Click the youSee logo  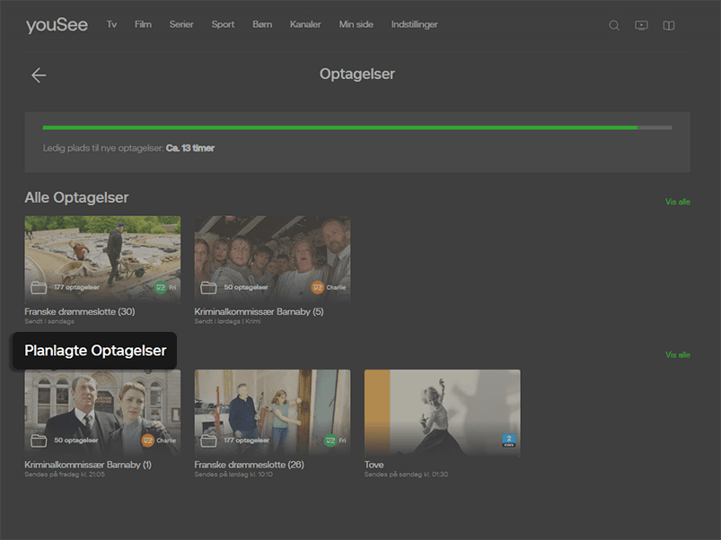pos(57,24)
